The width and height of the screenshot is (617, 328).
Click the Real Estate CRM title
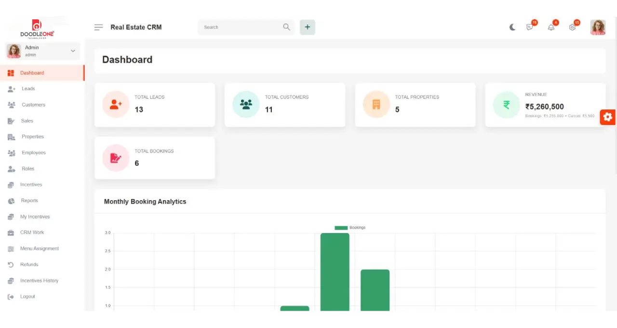pyautogui.click(x=136, y=27)
